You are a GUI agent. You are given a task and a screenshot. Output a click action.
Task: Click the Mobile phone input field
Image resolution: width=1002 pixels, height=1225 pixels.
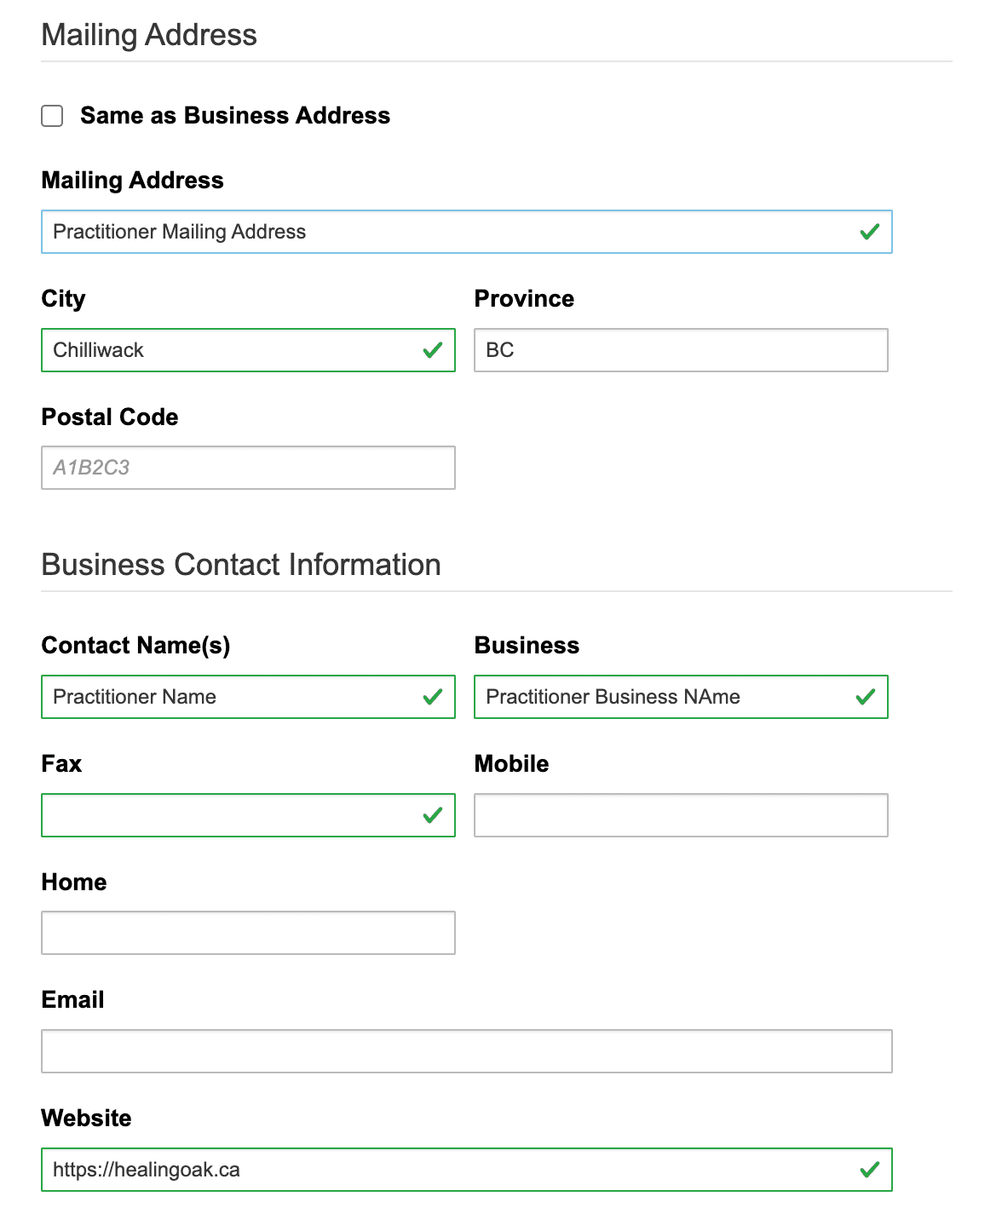(680, 815)
